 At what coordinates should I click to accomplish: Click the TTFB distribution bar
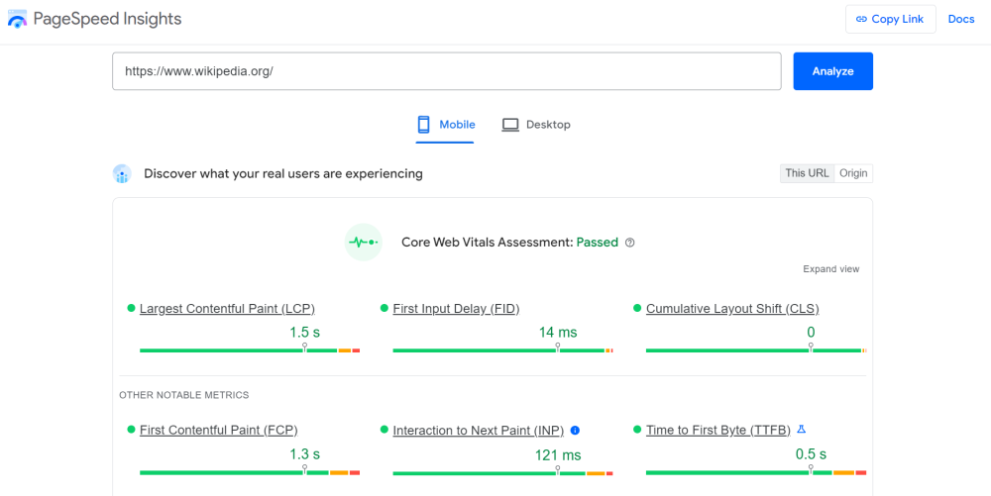click(756, 472)
